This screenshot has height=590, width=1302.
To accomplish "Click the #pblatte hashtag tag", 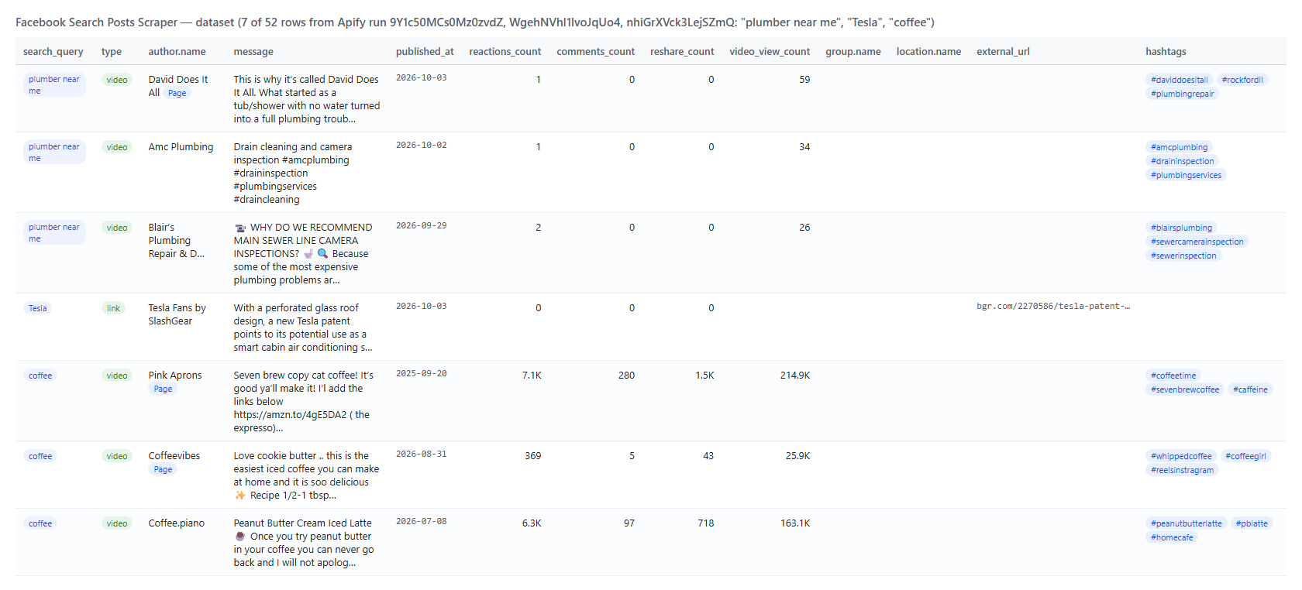I will click(x=1252, y=523).
